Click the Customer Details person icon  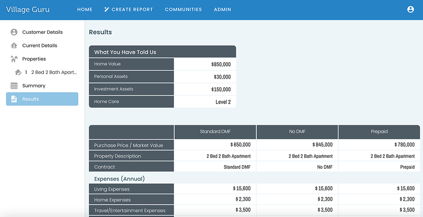[x=14, y=32]
